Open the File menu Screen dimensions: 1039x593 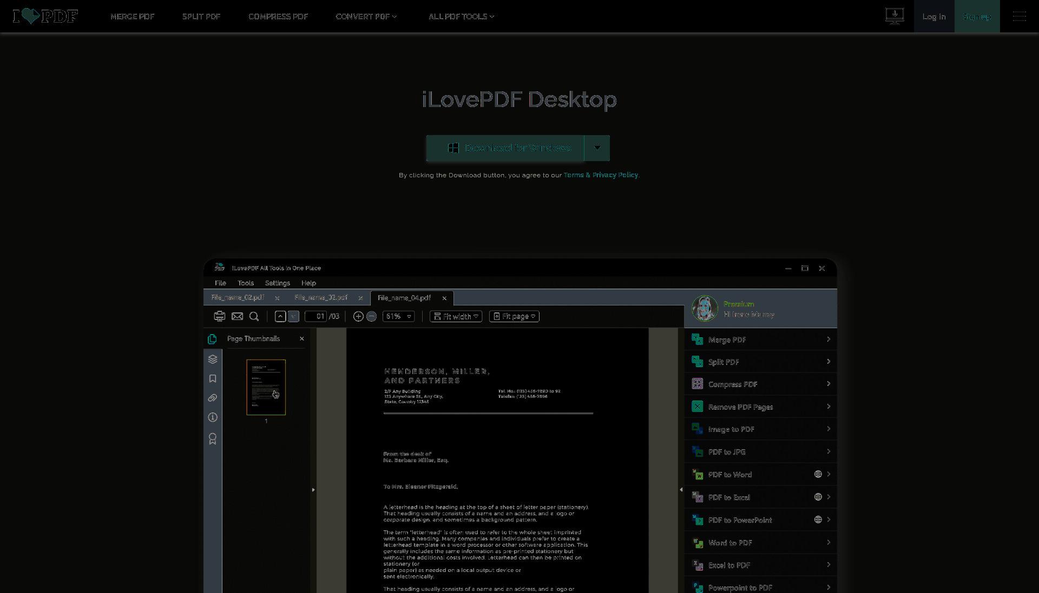[x=220, y=283]
